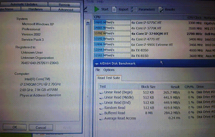
Task: Click the Service Pack 3 text
Action: [33, 39]
